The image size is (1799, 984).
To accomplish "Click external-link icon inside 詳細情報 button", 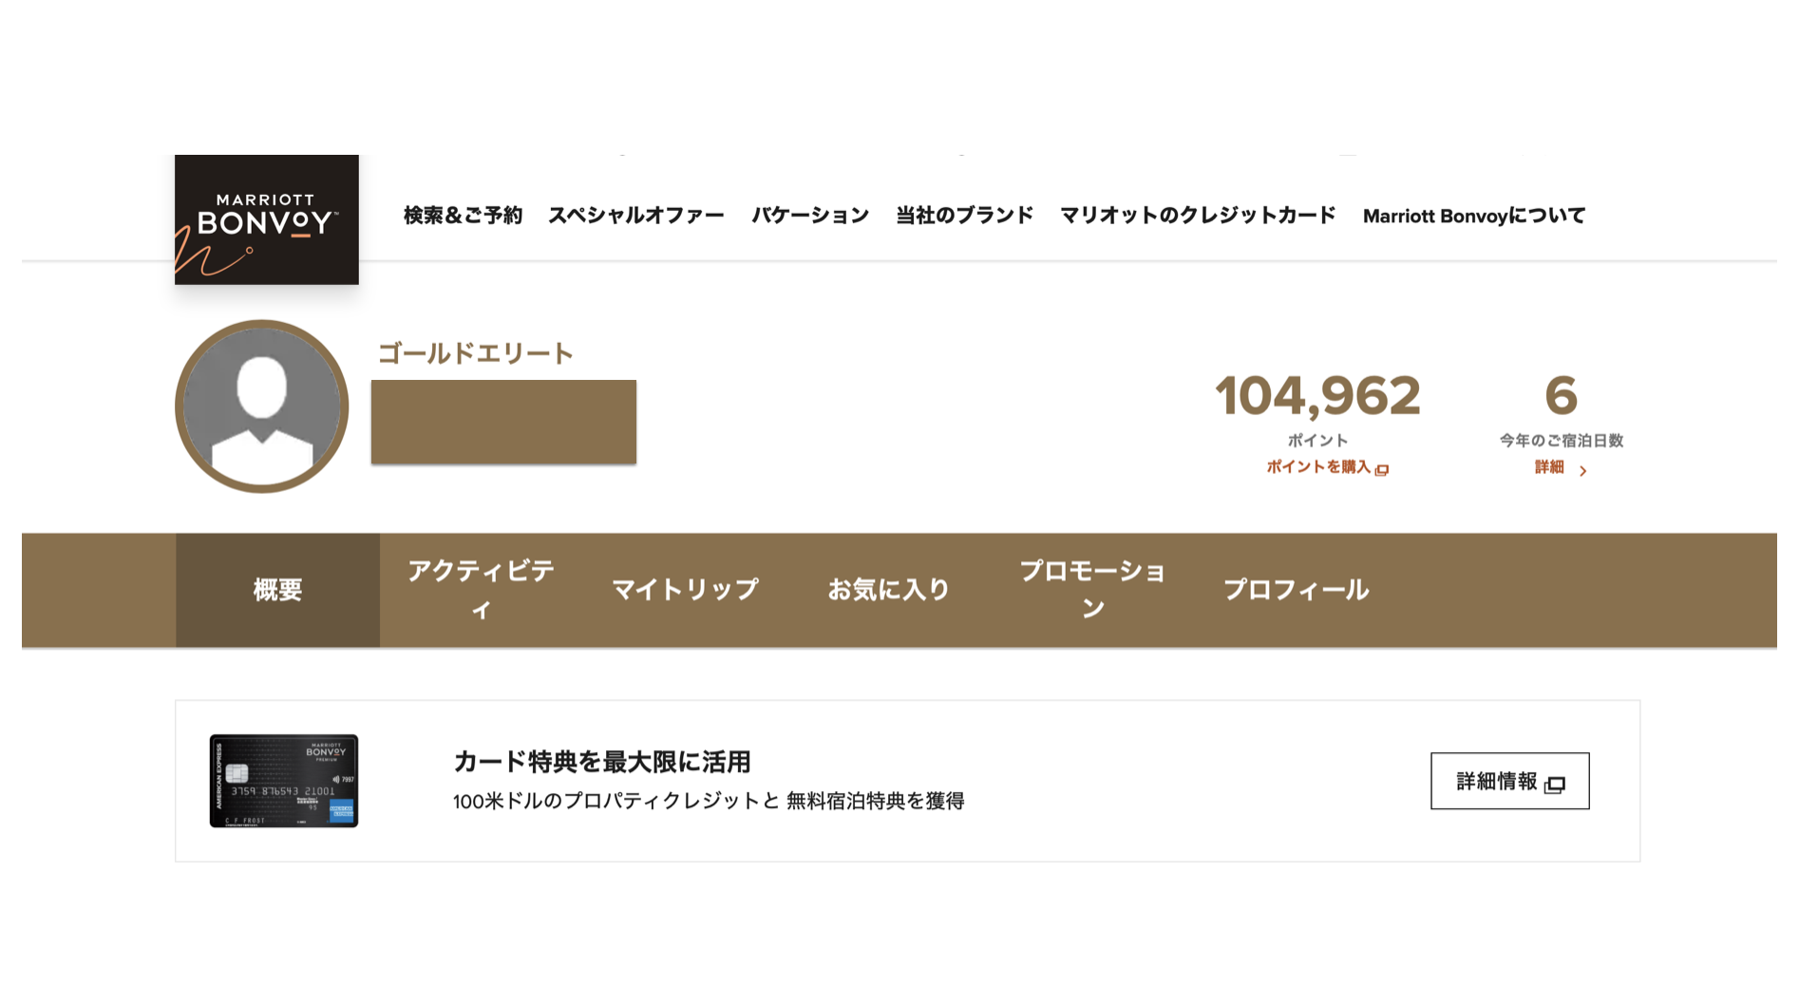I will [x=1554, y=785].
